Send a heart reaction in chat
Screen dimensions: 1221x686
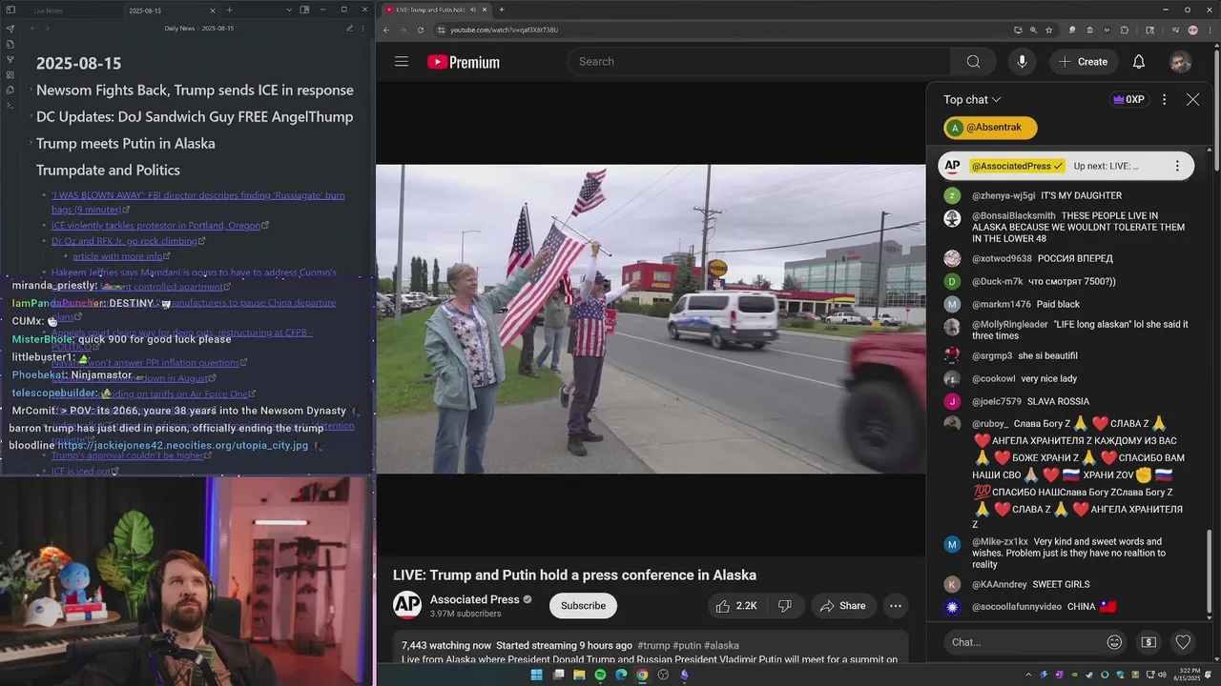click(1183, 642)
